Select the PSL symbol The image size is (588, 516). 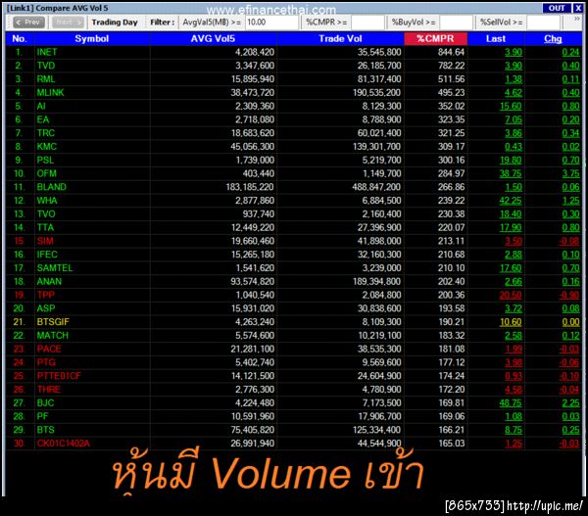click(45, 160)
